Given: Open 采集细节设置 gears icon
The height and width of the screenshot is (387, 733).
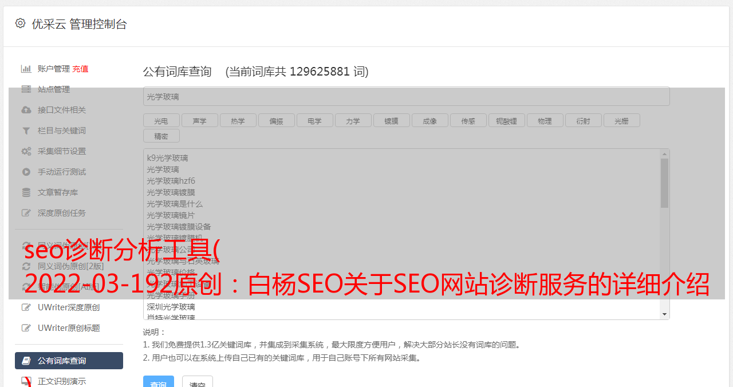Looking at the screenshot, I should coord(26,151).
